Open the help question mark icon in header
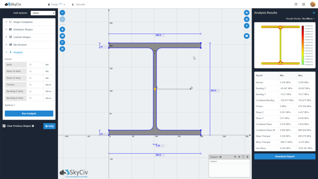 [296, 4]
